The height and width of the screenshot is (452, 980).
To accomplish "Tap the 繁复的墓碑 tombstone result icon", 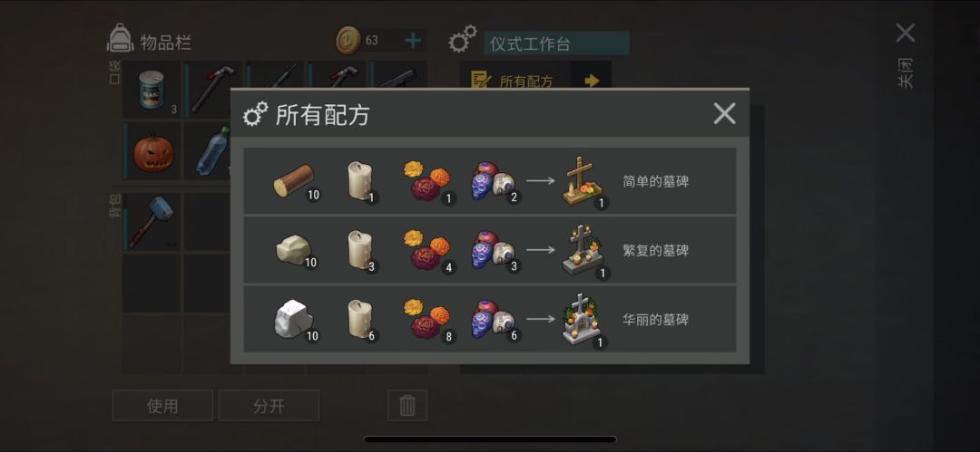I will tap(583, 250).
